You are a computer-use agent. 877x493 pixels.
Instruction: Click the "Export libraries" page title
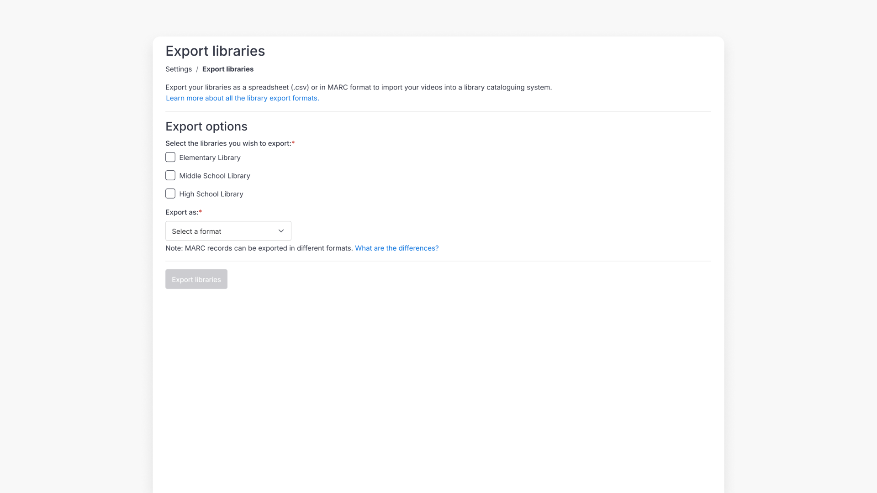pos(215,51)
